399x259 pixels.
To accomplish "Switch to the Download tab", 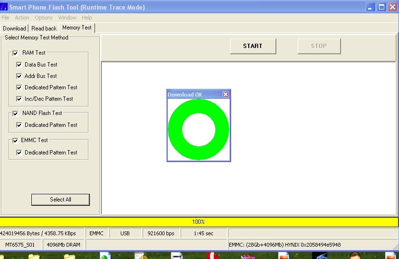I will click(14, 29).
